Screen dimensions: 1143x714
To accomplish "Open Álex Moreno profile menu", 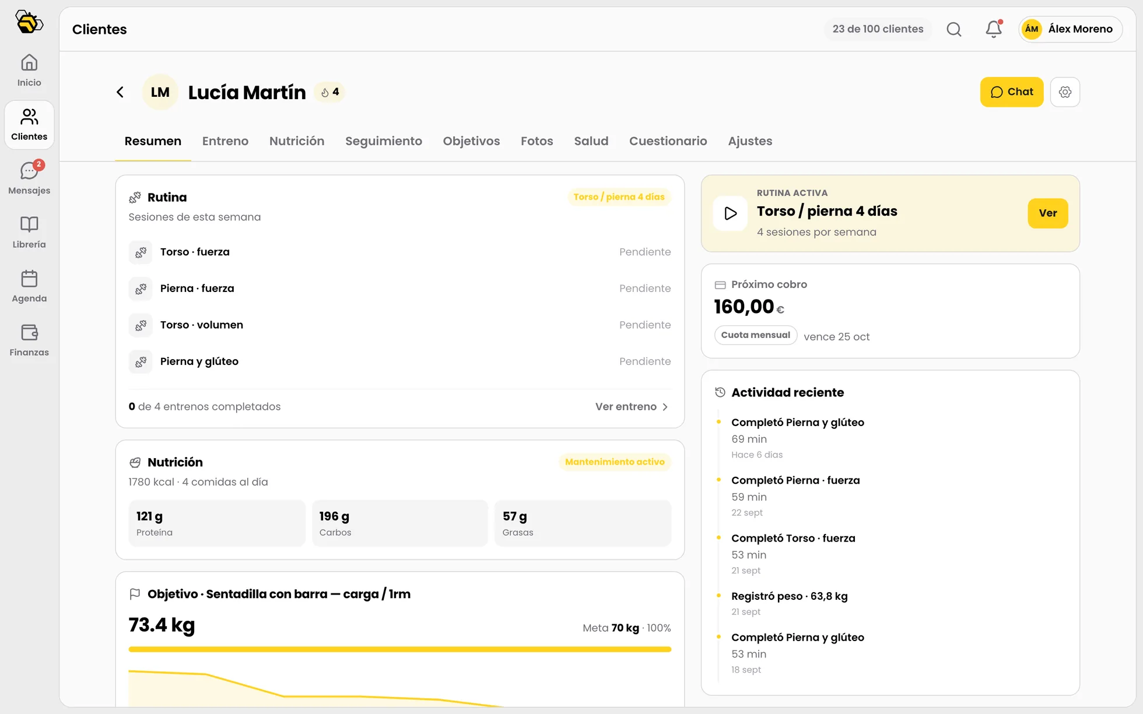I will pyautogui.click(x=1071, y=29).
